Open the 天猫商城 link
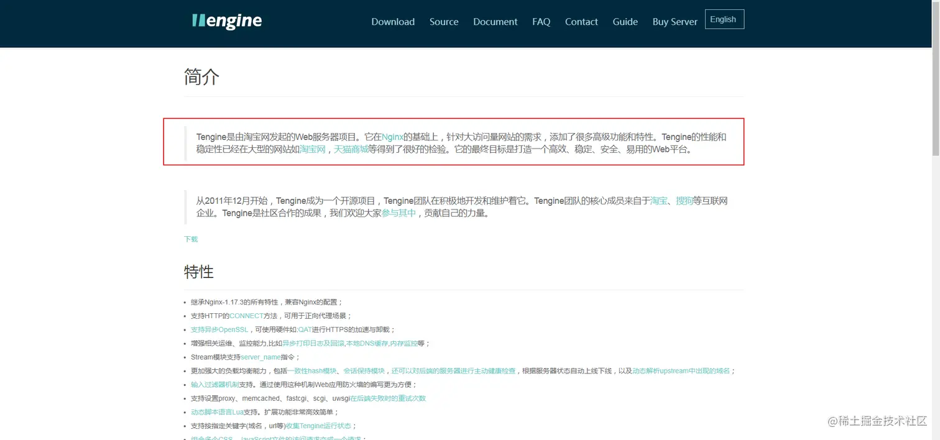The image size is (940, 440). pos(351,149)
